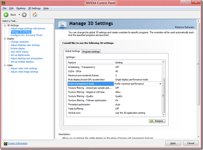Open the Edit menu
This screenshot has height=150, width=203.
[12, 9]
